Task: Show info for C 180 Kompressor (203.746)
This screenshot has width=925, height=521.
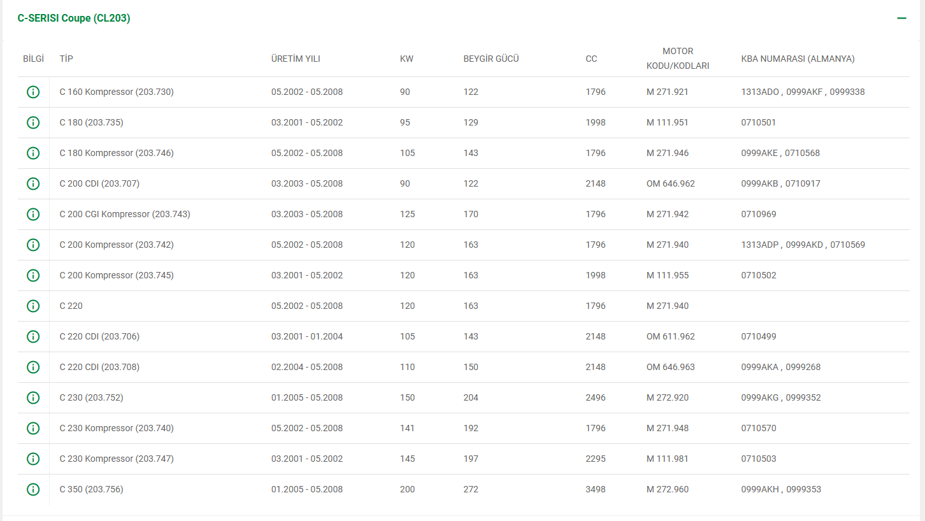Action: pyautogui.click(x=33, y=153)
